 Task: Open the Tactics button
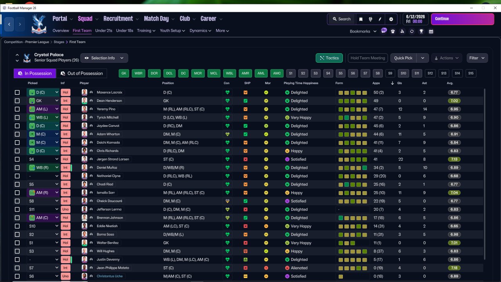(x=329, y=58)
